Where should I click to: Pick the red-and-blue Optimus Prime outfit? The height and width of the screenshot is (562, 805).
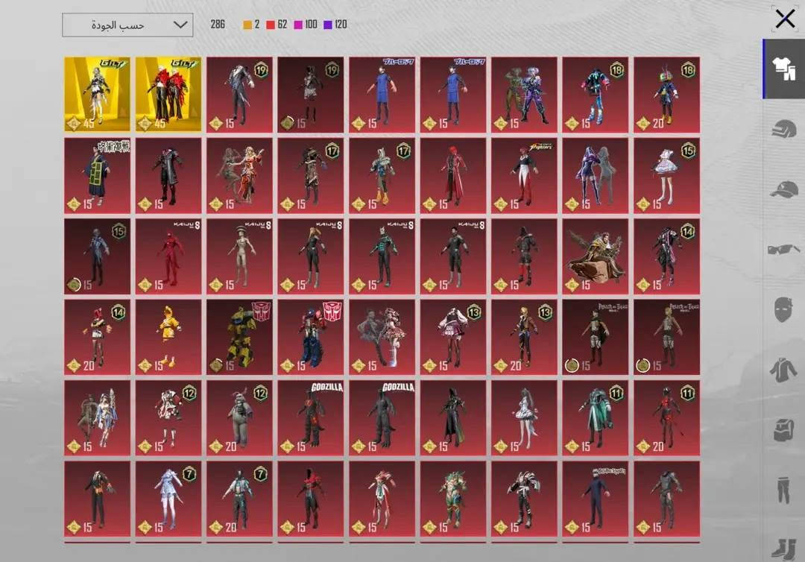point(311,337)
